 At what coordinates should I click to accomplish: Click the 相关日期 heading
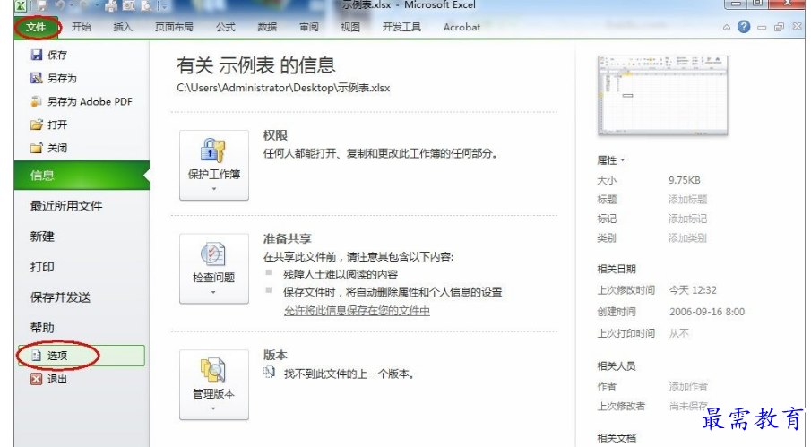pos(617,269)
